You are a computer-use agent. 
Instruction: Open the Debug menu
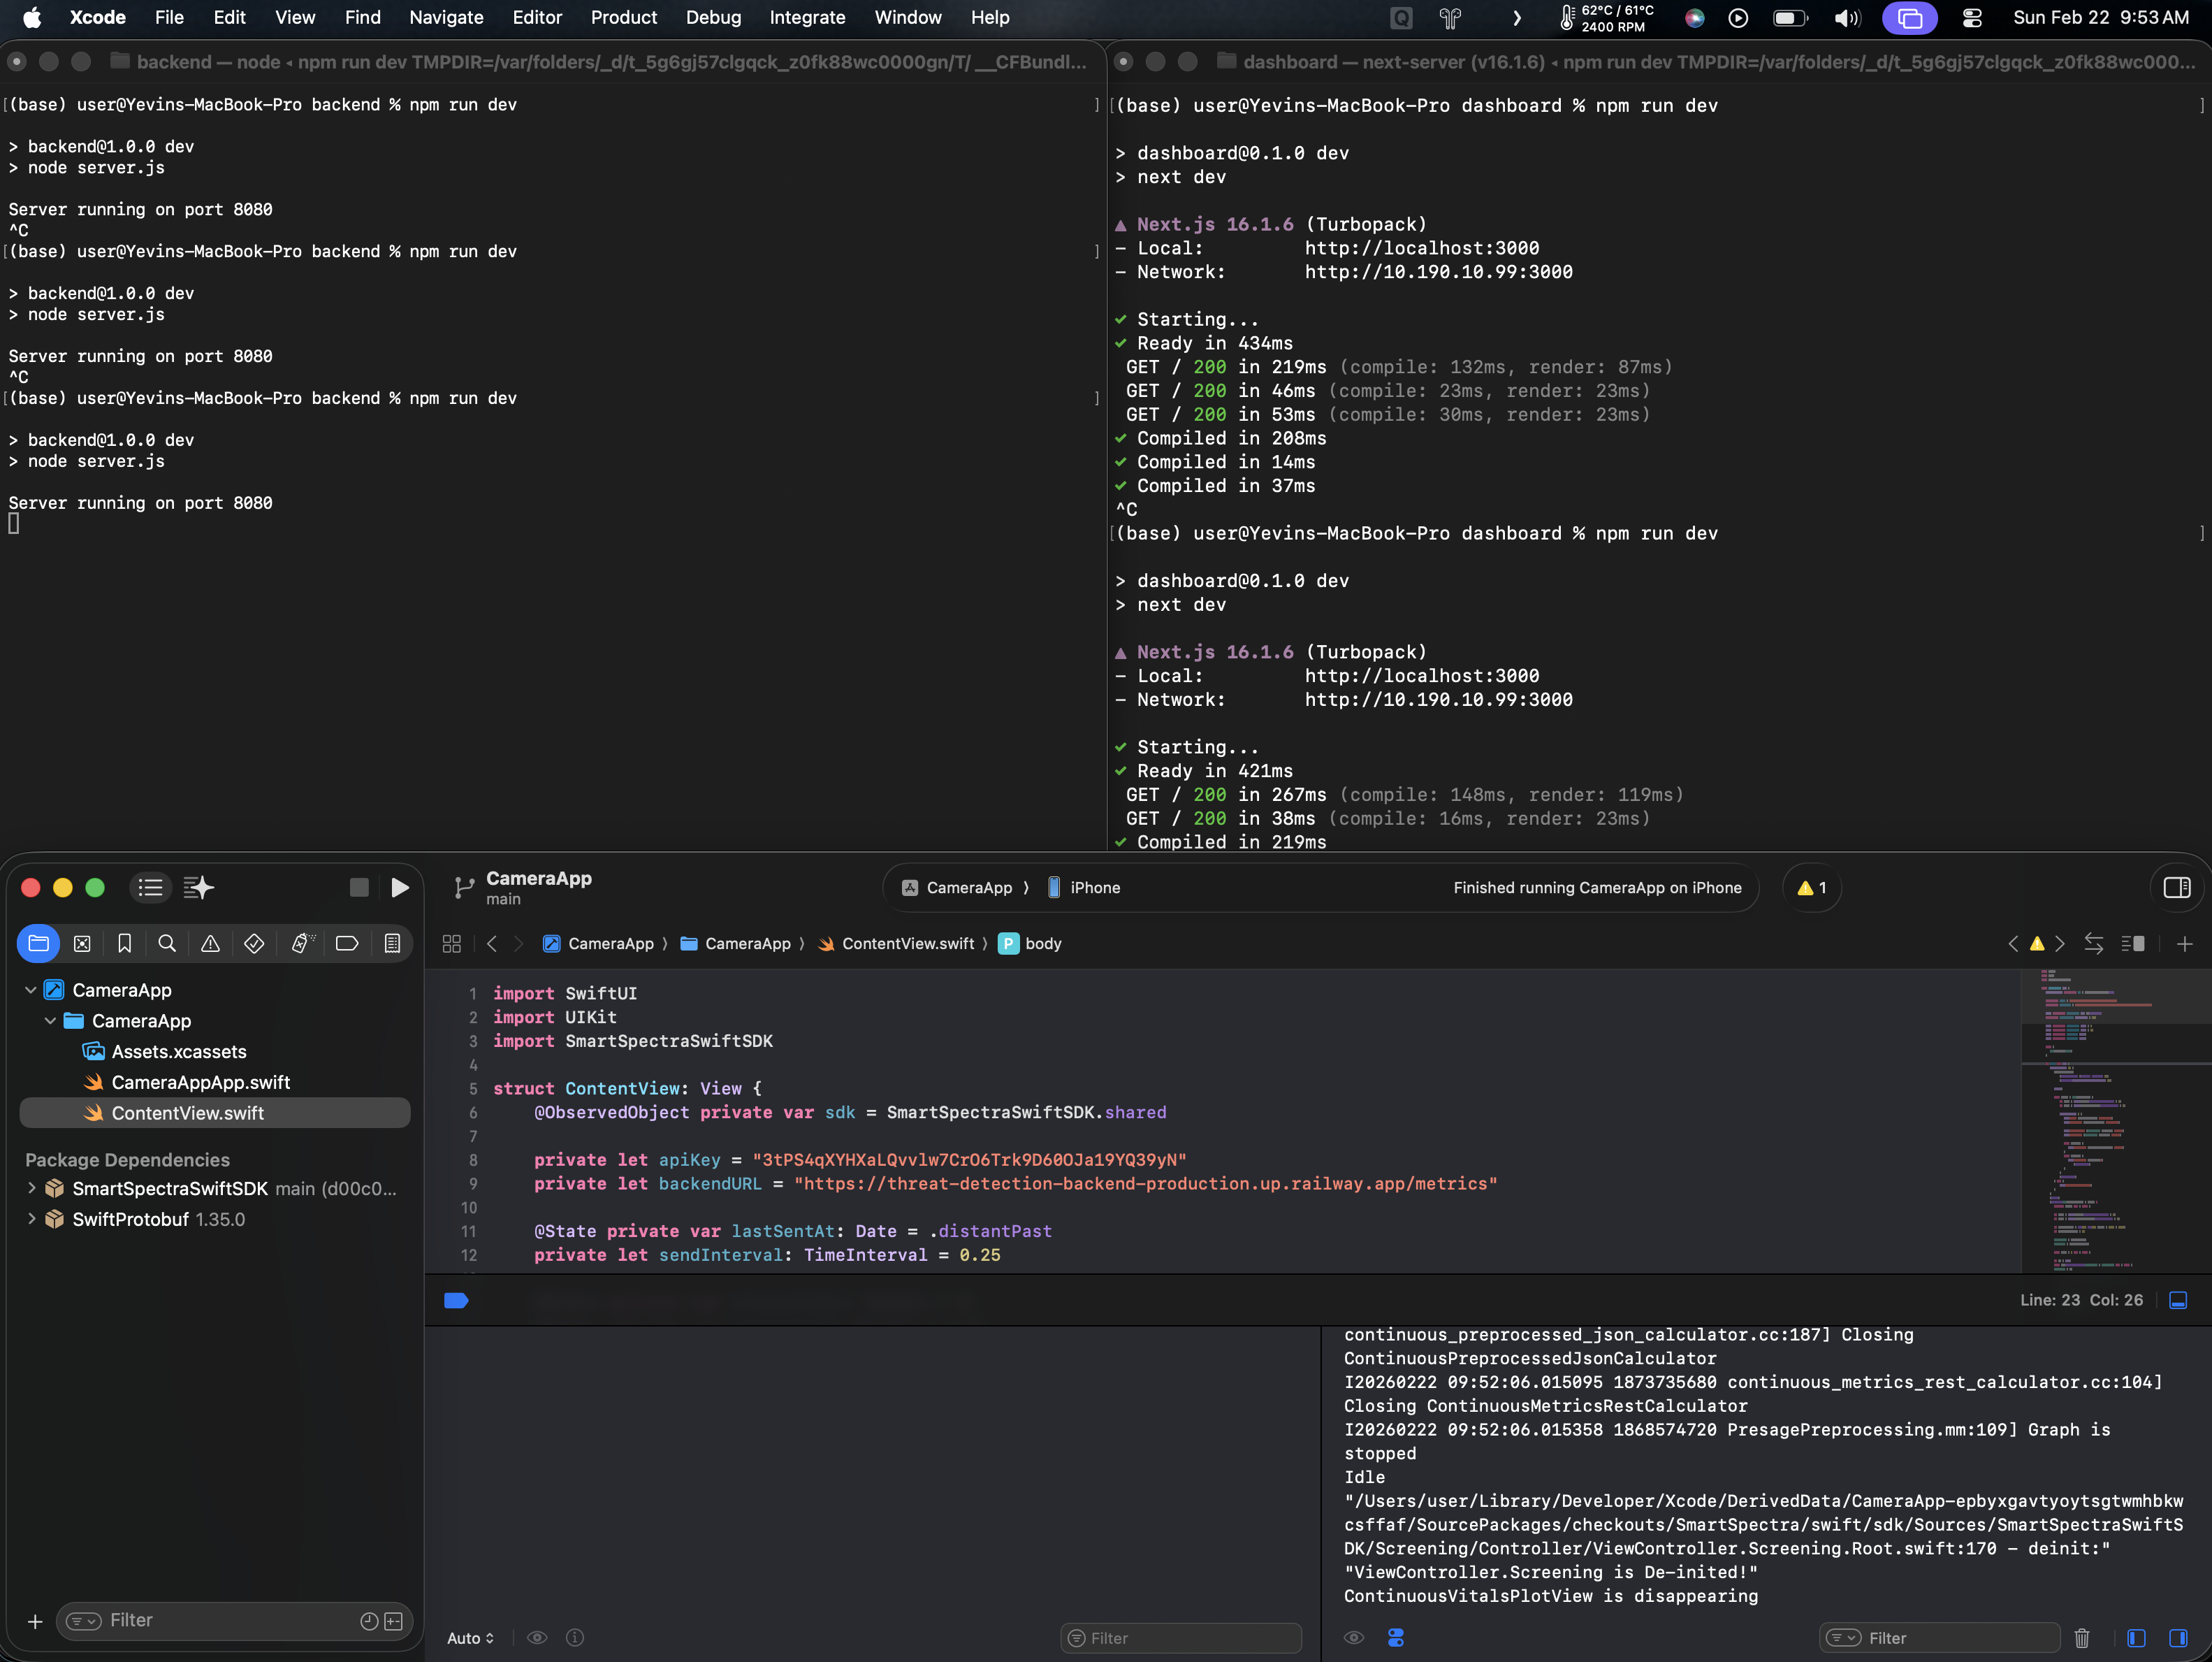click(x=713, y=17)
